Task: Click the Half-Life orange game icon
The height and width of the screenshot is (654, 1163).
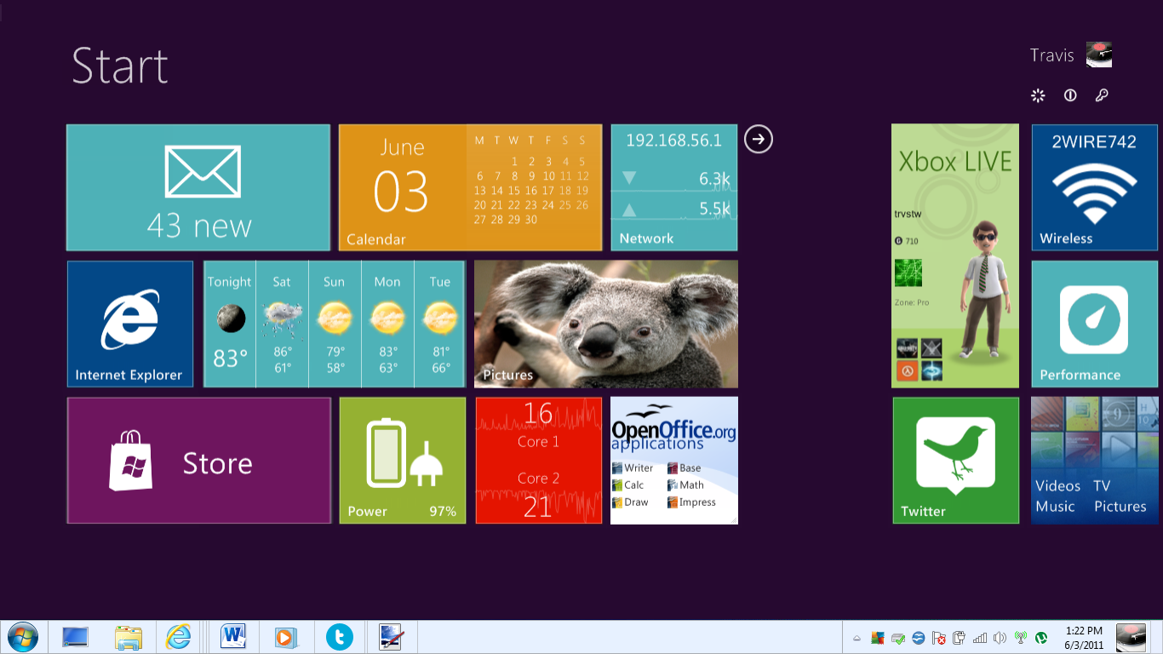Action: coord(907,370)
